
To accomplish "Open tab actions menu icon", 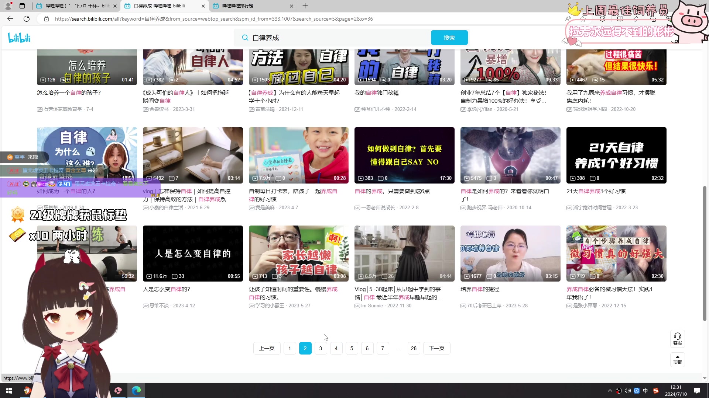I will pos(22,6).
